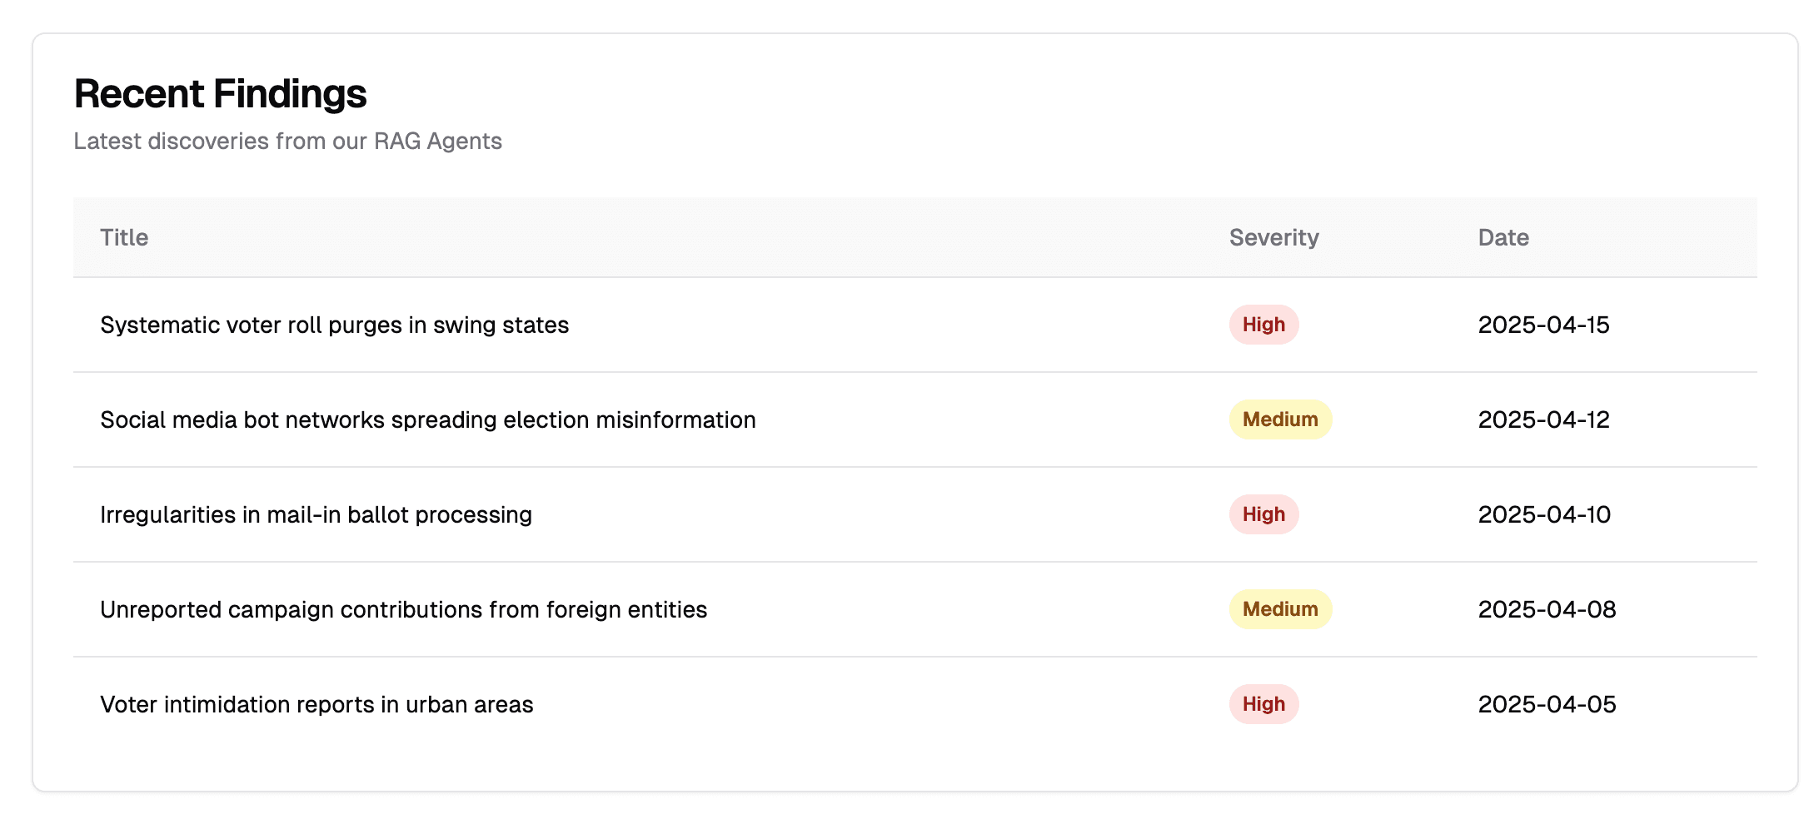This screenshot has height=814, width=1819.
Task: Click the date 2025-04-05
Action: point(1546,705)
